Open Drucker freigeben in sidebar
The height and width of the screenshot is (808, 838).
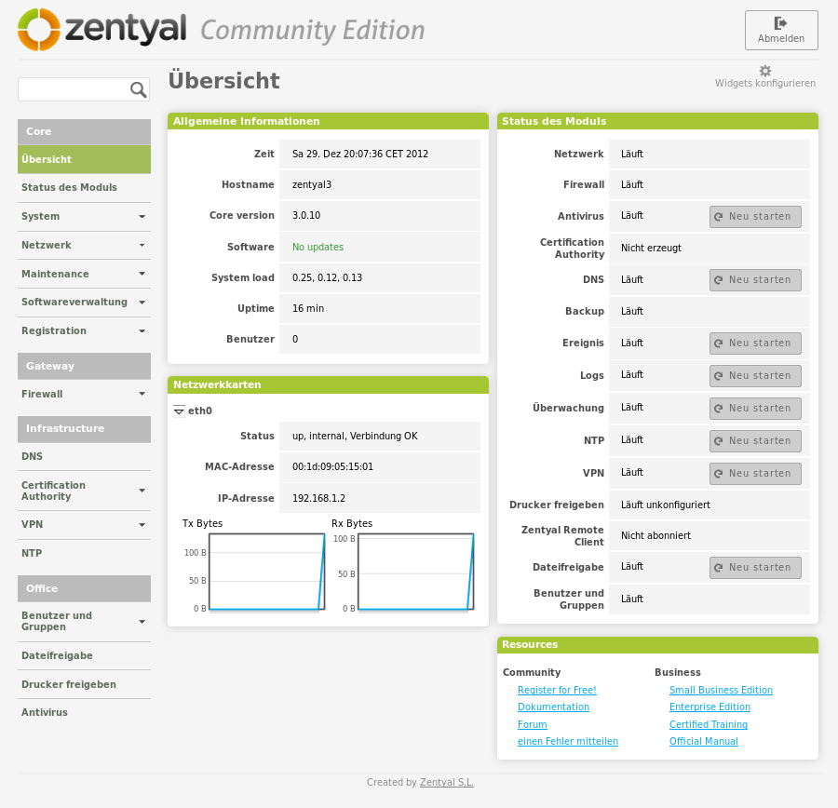[x=84, y=684]
